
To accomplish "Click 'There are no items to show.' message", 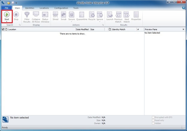I will coord(73,34).
